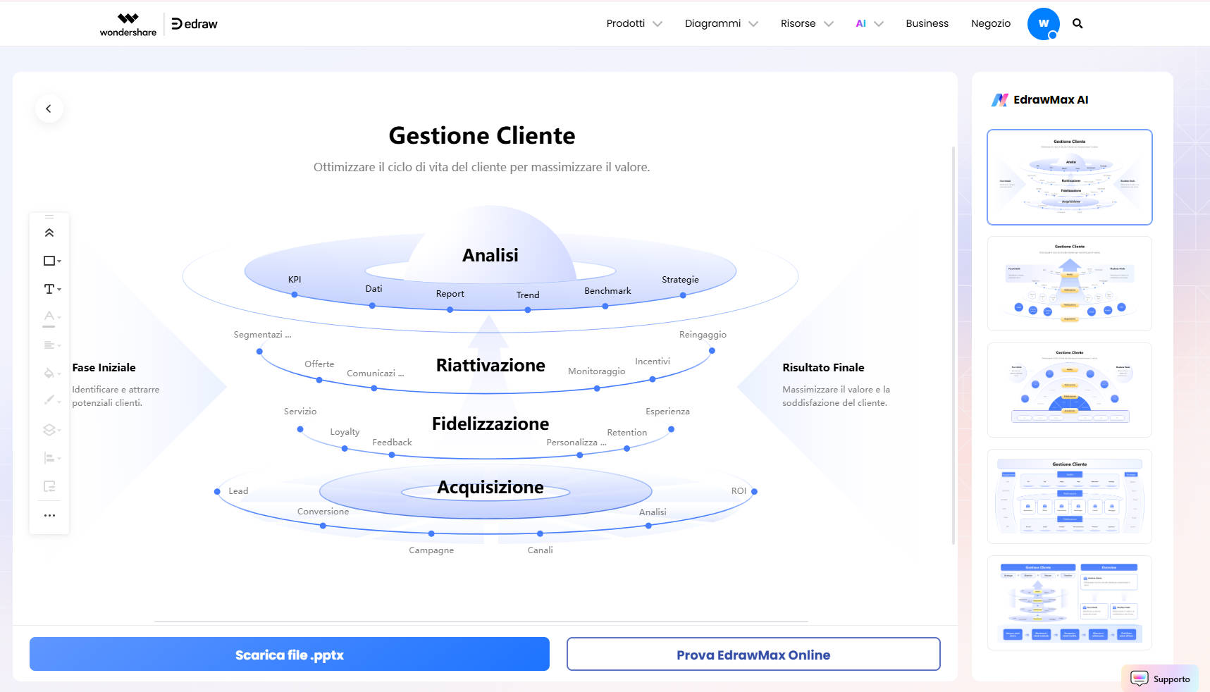This screenshot has height=692, width=1210.
Task: Click the replace shape icon
Action: (49, 486)
